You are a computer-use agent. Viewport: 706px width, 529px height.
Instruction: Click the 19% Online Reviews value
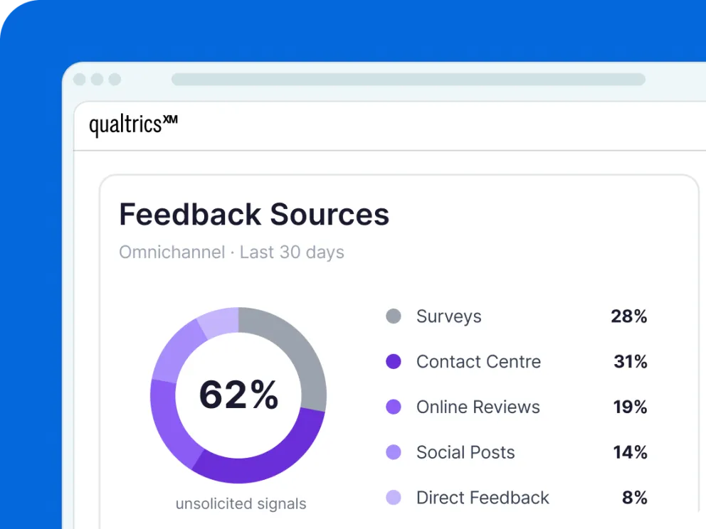click(630, 407)
